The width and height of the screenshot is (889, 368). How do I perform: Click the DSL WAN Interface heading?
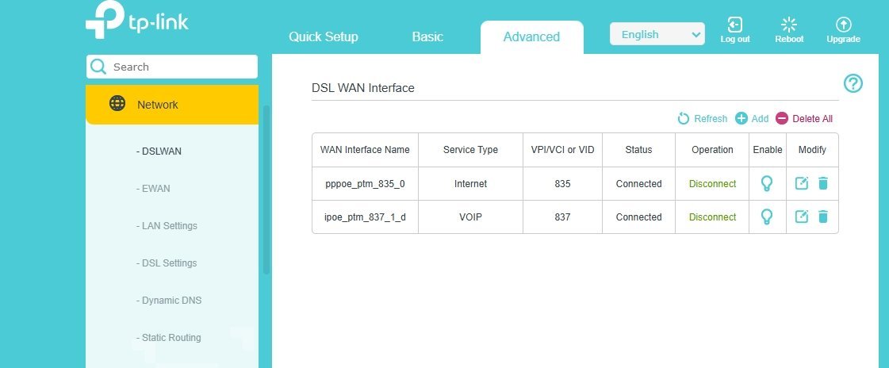click(x=363, y=88)
